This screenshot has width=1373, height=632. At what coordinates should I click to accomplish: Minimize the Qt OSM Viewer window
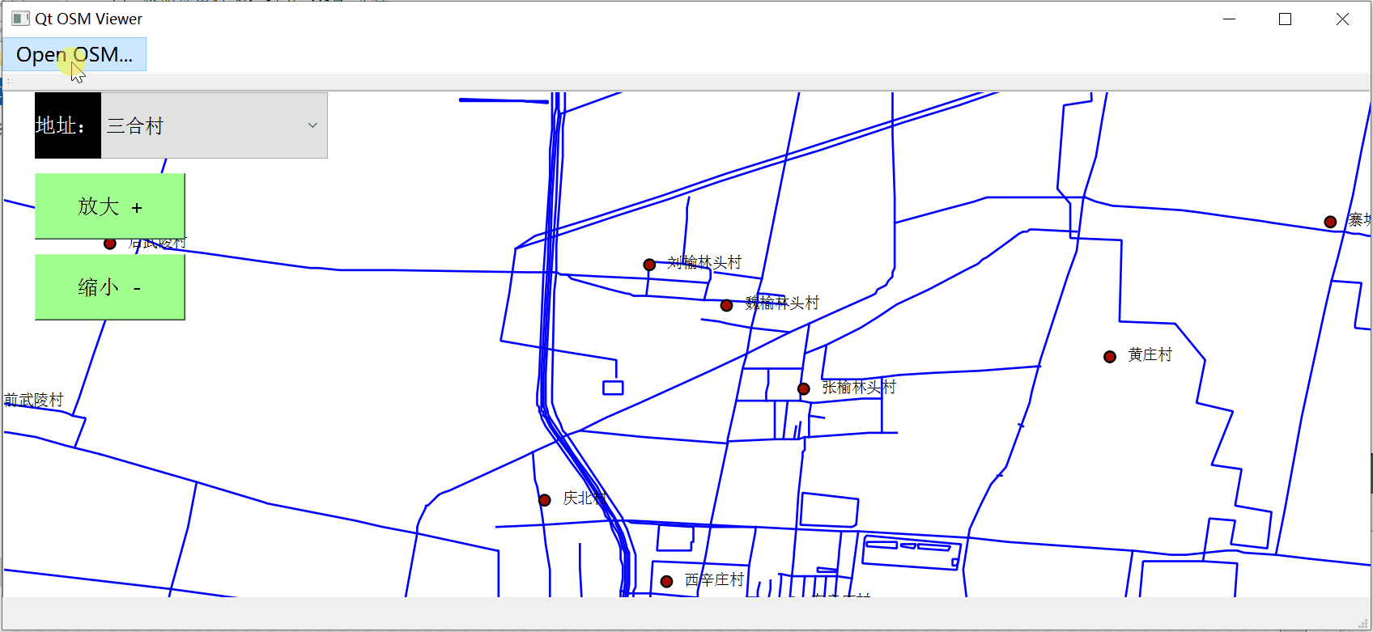pos(1229,19)
